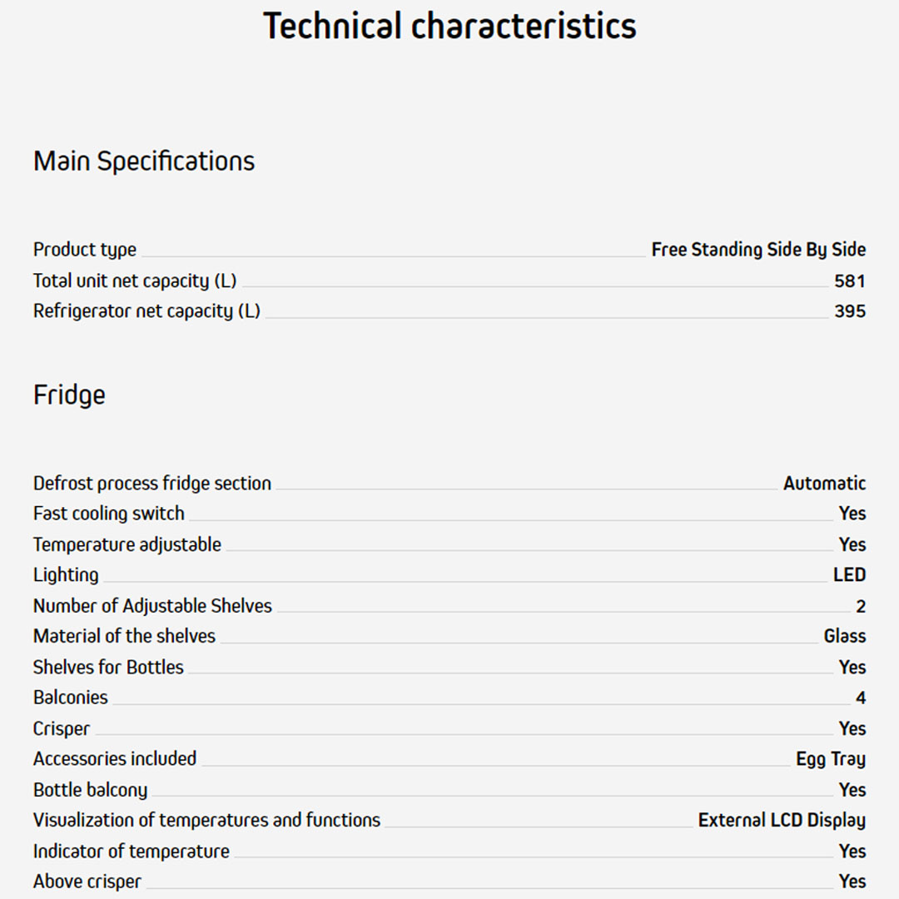Image resolution: width=899 pixels, height=899 pixels.
Task: Select the Product type label
Action: click(85, 250)
